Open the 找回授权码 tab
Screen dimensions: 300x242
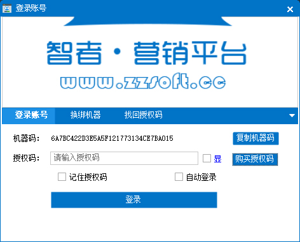point(143,115)
